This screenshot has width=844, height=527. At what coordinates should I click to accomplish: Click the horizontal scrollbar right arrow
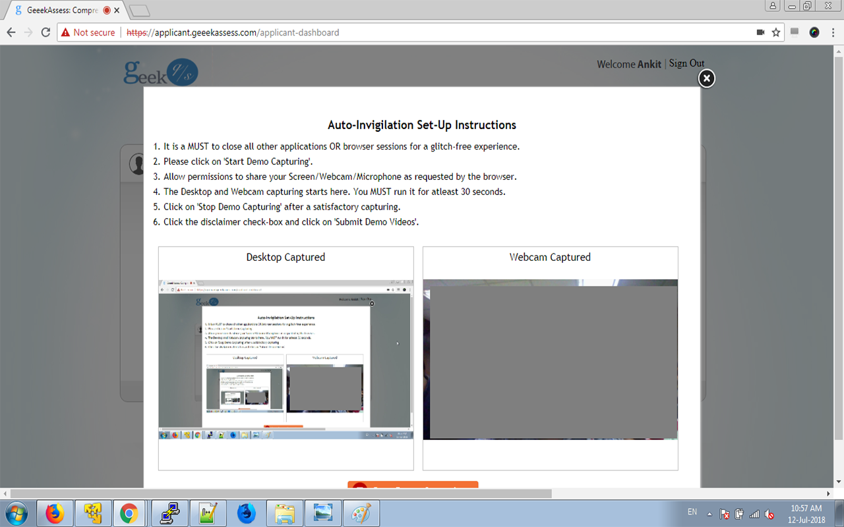tap(829, 493)
